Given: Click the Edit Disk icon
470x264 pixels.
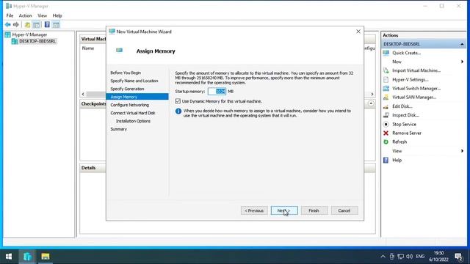Looking at the screenshot, I should click(386, 106).
